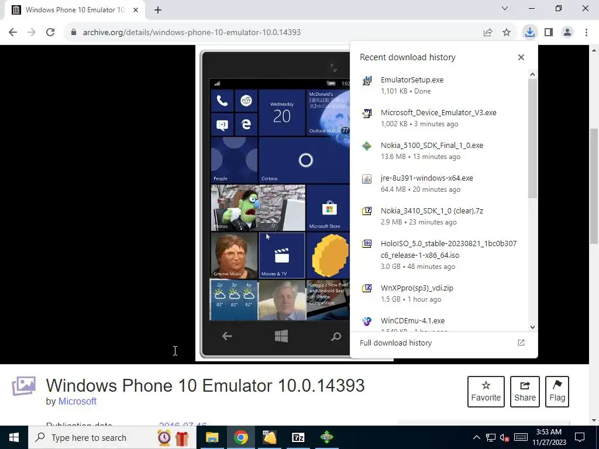
Task: Click the 'Windows Phone 10 Emulator 10.0.14393' title
Action: (x=205, y=385)
